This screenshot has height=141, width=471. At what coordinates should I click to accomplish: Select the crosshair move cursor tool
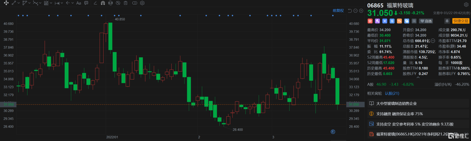coord(6,3)
